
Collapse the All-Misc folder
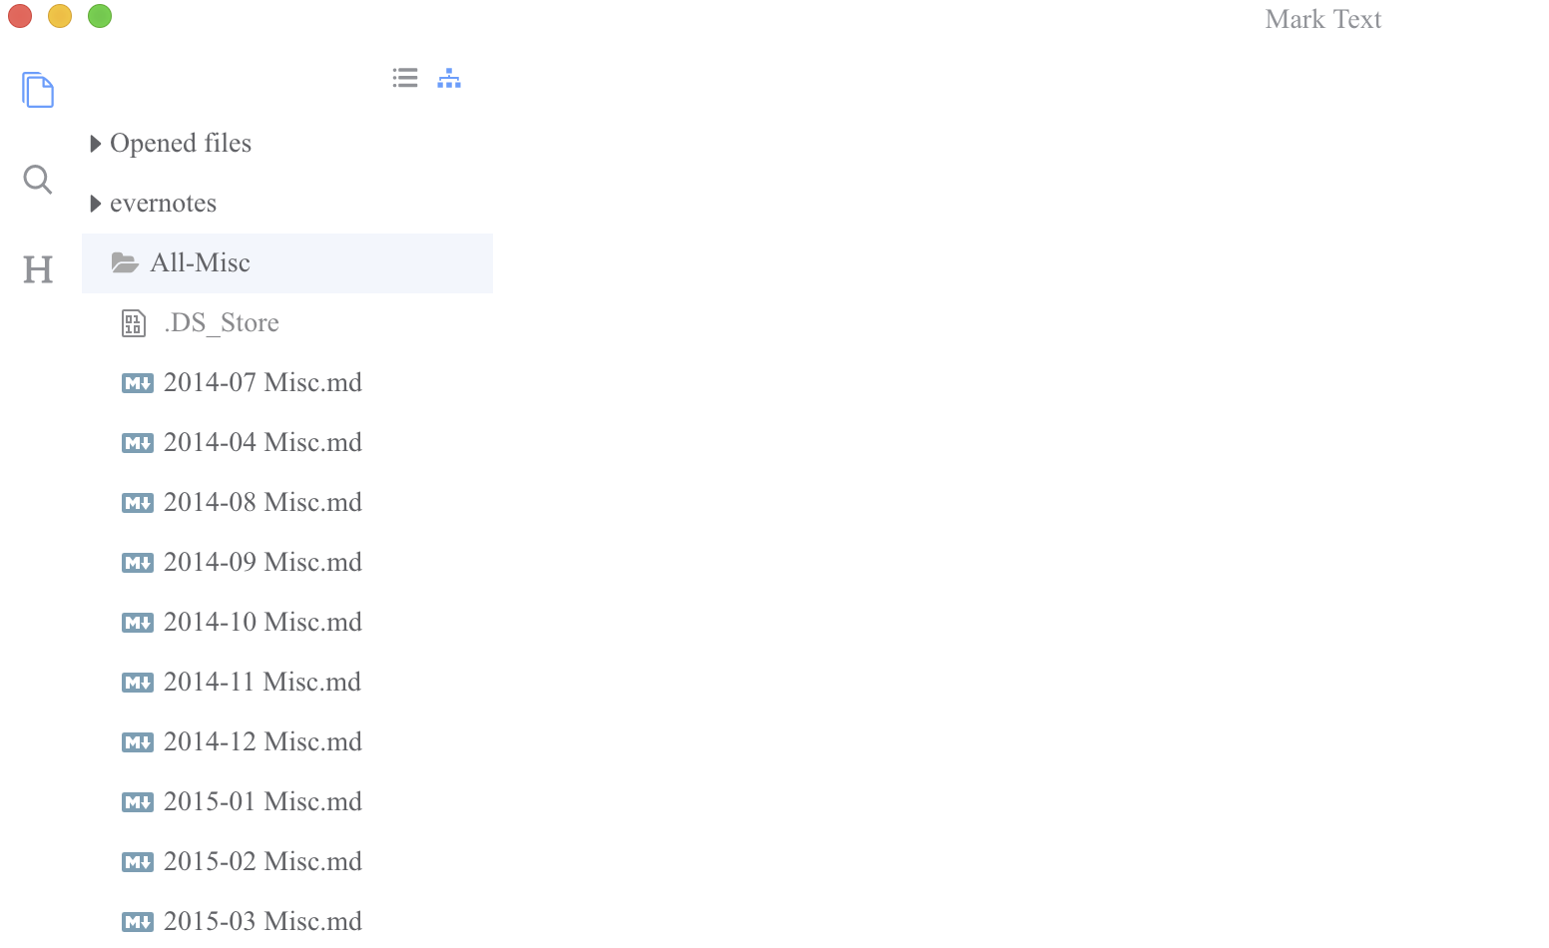pos(200,262)
